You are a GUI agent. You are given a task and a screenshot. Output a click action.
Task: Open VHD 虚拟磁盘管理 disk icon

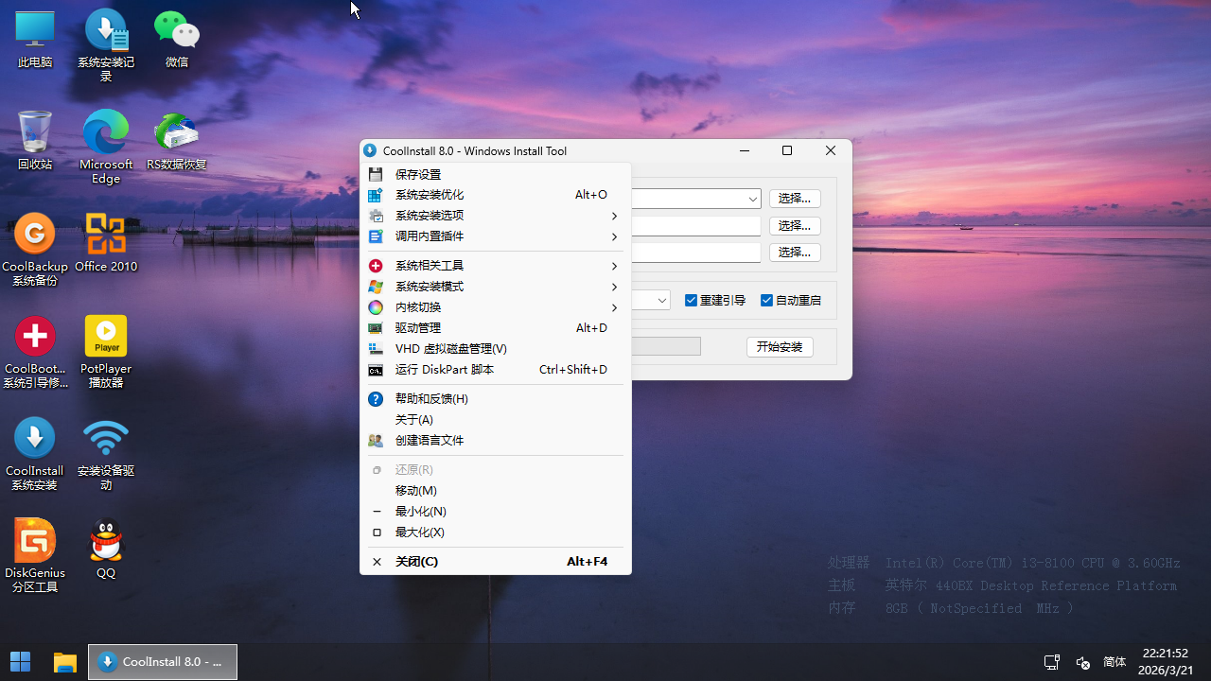click(x=376, y=348)
